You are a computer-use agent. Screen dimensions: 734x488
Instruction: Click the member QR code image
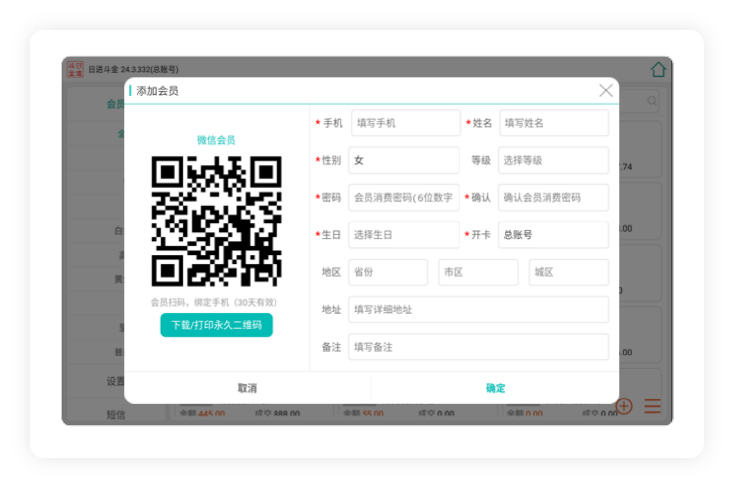pyautogui.click(x=216, y=221)
